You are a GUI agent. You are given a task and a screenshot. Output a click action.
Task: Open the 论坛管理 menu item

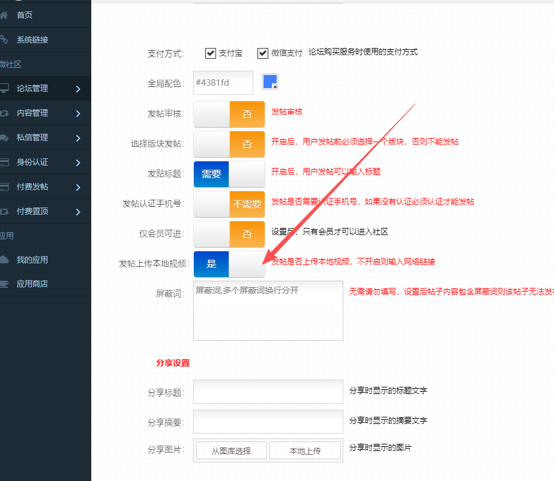pyautogui.click(x=32, y=88)
